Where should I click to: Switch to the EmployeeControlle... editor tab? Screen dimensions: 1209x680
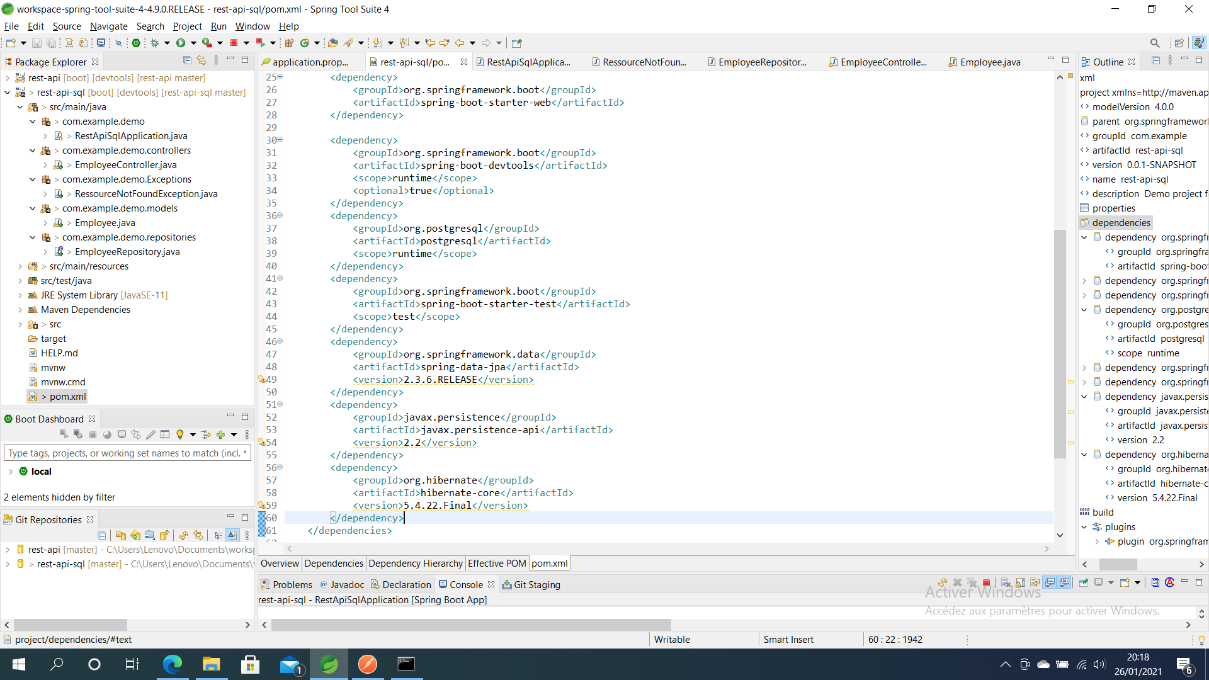(x=877, y=62)
